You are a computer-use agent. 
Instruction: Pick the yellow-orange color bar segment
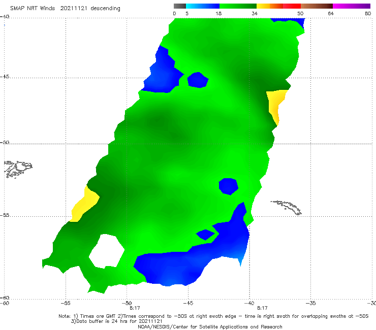click(x=270, y=6)
